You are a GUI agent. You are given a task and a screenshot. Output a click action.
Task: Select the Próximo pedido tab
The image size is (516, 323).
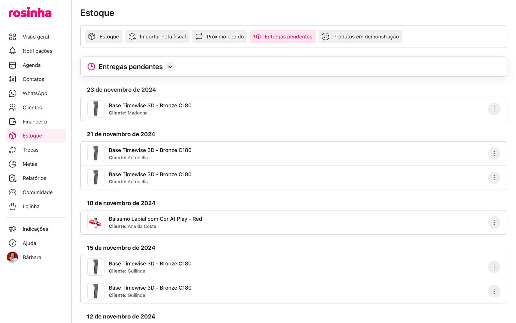(220, 37)
